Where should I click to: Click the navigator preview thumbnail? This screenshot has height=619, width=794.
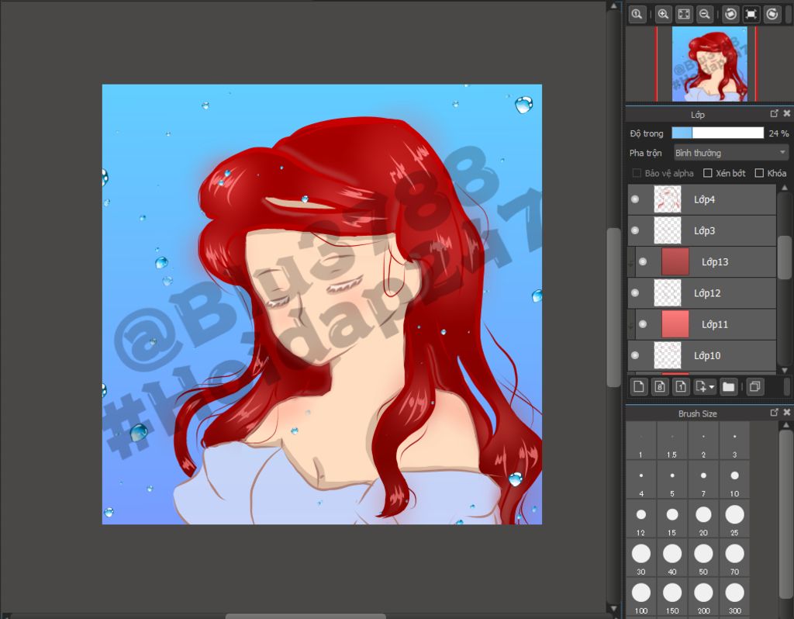(709, 64)
